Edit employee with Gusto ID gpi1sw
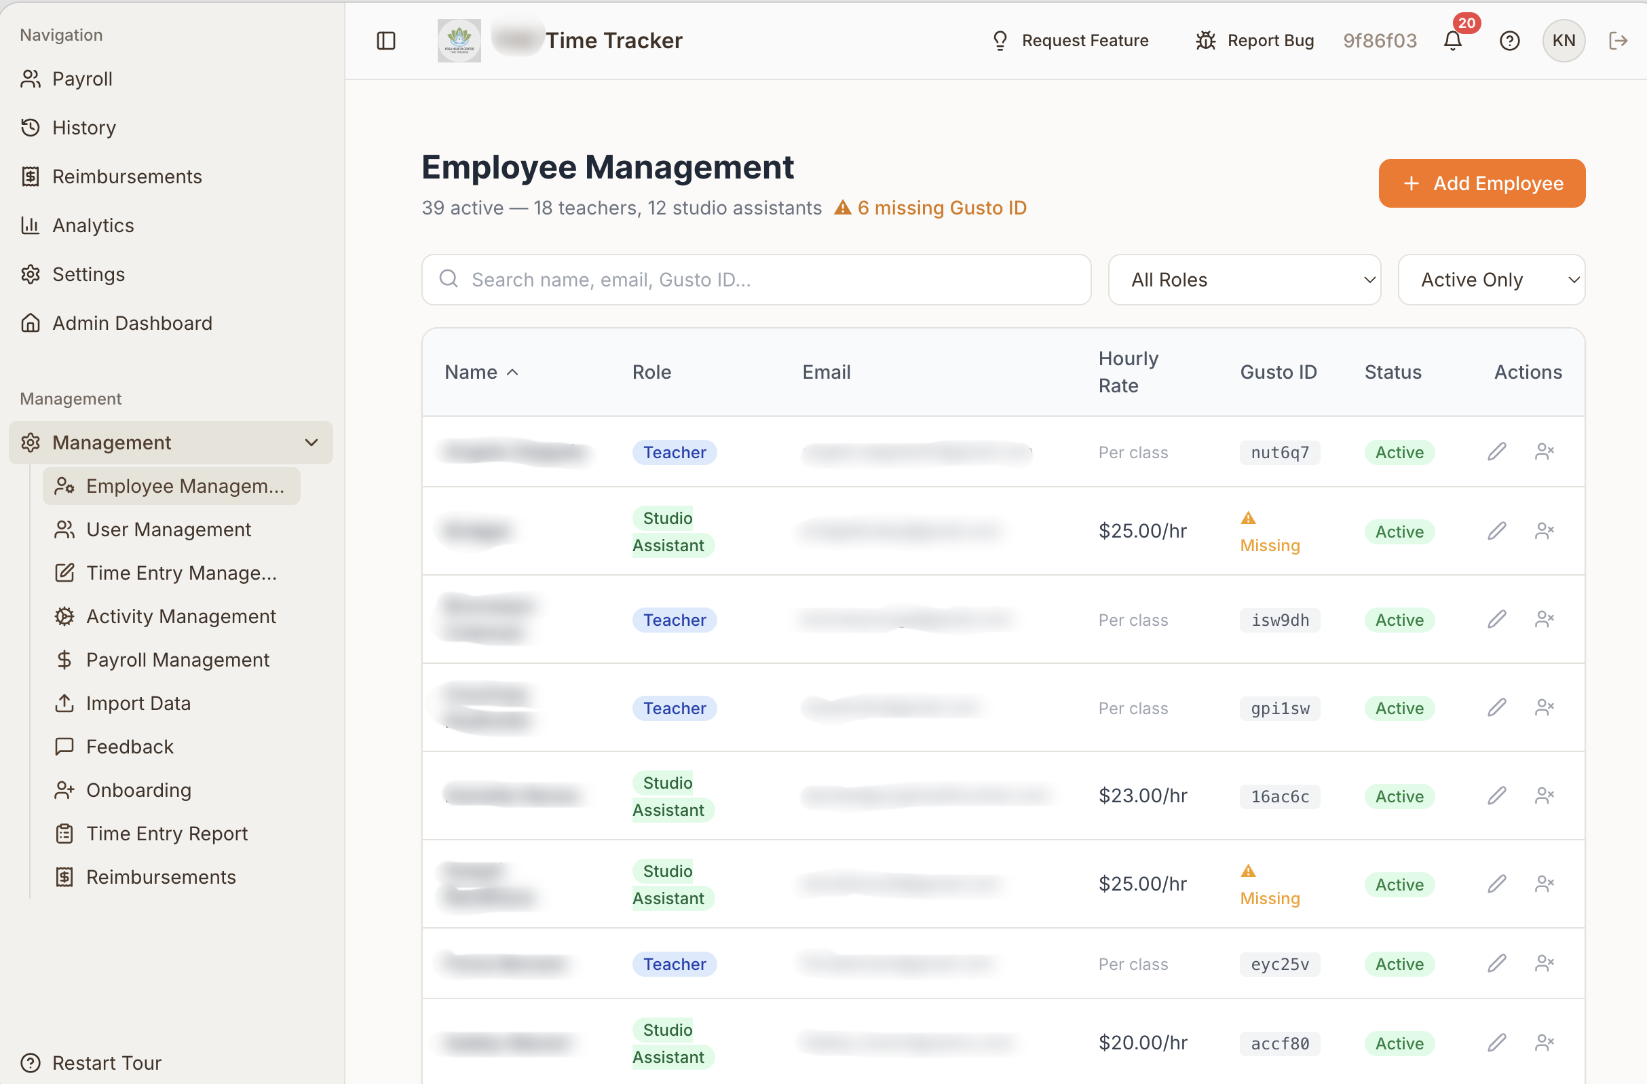This screenshot has width=1647, height=1084. [x=1497, y=707]
